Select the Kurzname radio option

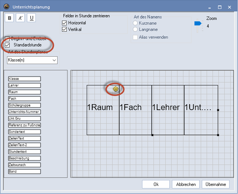point(135,23)
